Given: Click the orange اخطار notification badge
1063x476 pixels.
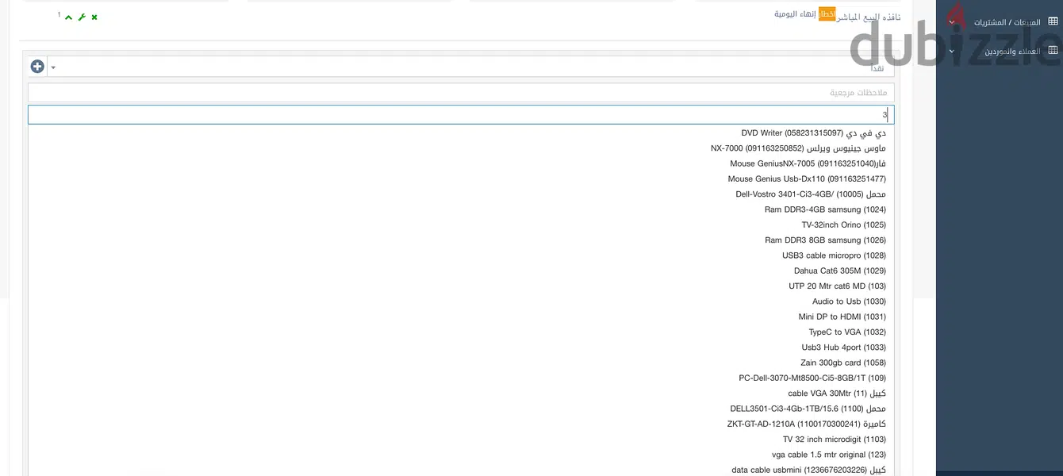Looking at the screenshot, I should coord(827,14).
